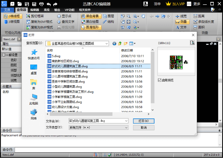Open the folder icon in title bar
The height and width of the screenshot is (158, 223).
click(x=19, y=4)
